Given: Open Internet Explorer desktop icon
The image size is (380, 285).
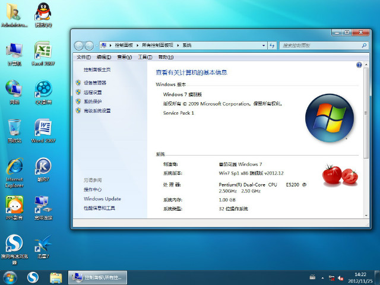Looking at the screenshot, I should 14,173.
